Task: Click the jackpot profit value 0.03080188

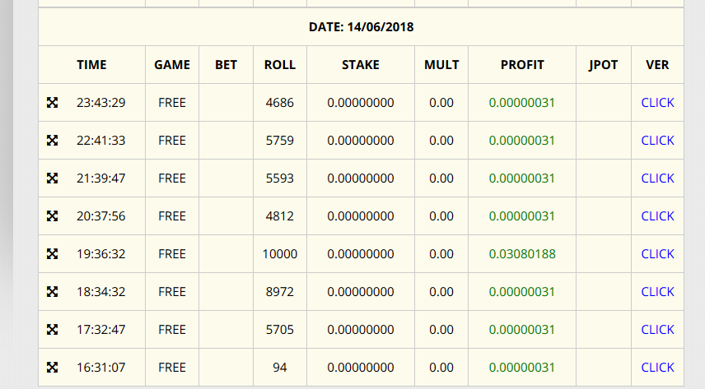Action: [x=522, y=254]
